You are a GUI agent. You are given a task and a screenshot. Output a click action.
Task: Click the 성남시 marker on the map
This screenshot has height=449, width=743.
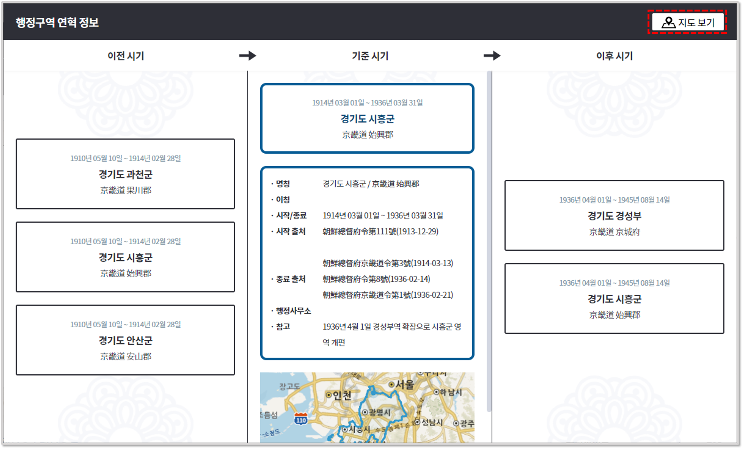point(417,422)
